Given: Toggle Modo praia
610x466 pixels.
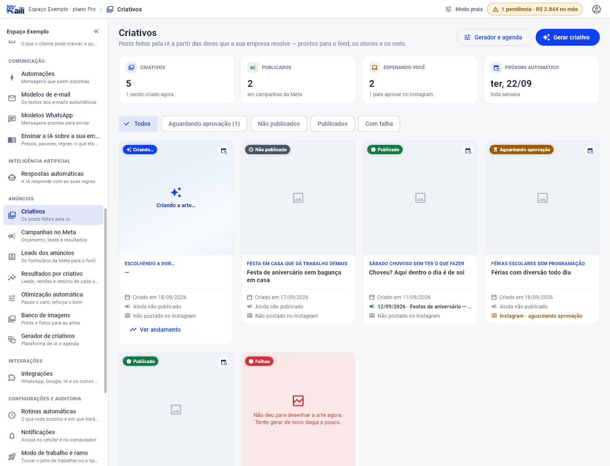Looking at the screenshot, I should (x=464, y=9).
